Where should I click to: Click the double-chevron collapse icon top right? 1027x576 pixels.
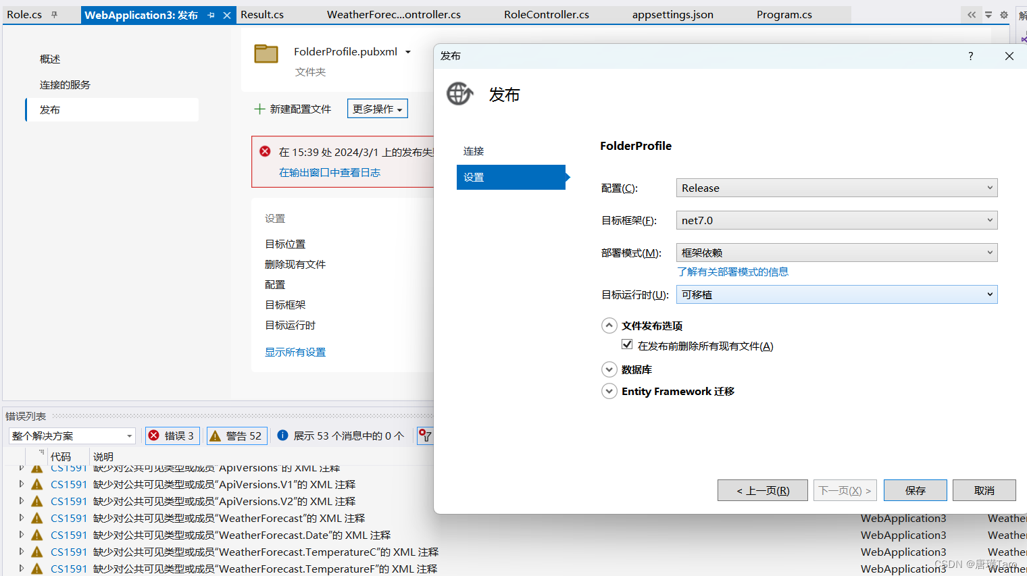971,14
